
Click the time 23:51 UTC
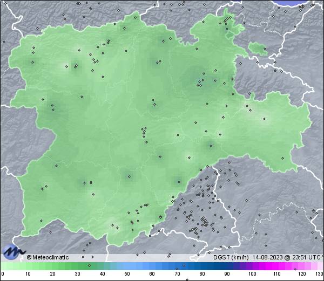(305, 257)
